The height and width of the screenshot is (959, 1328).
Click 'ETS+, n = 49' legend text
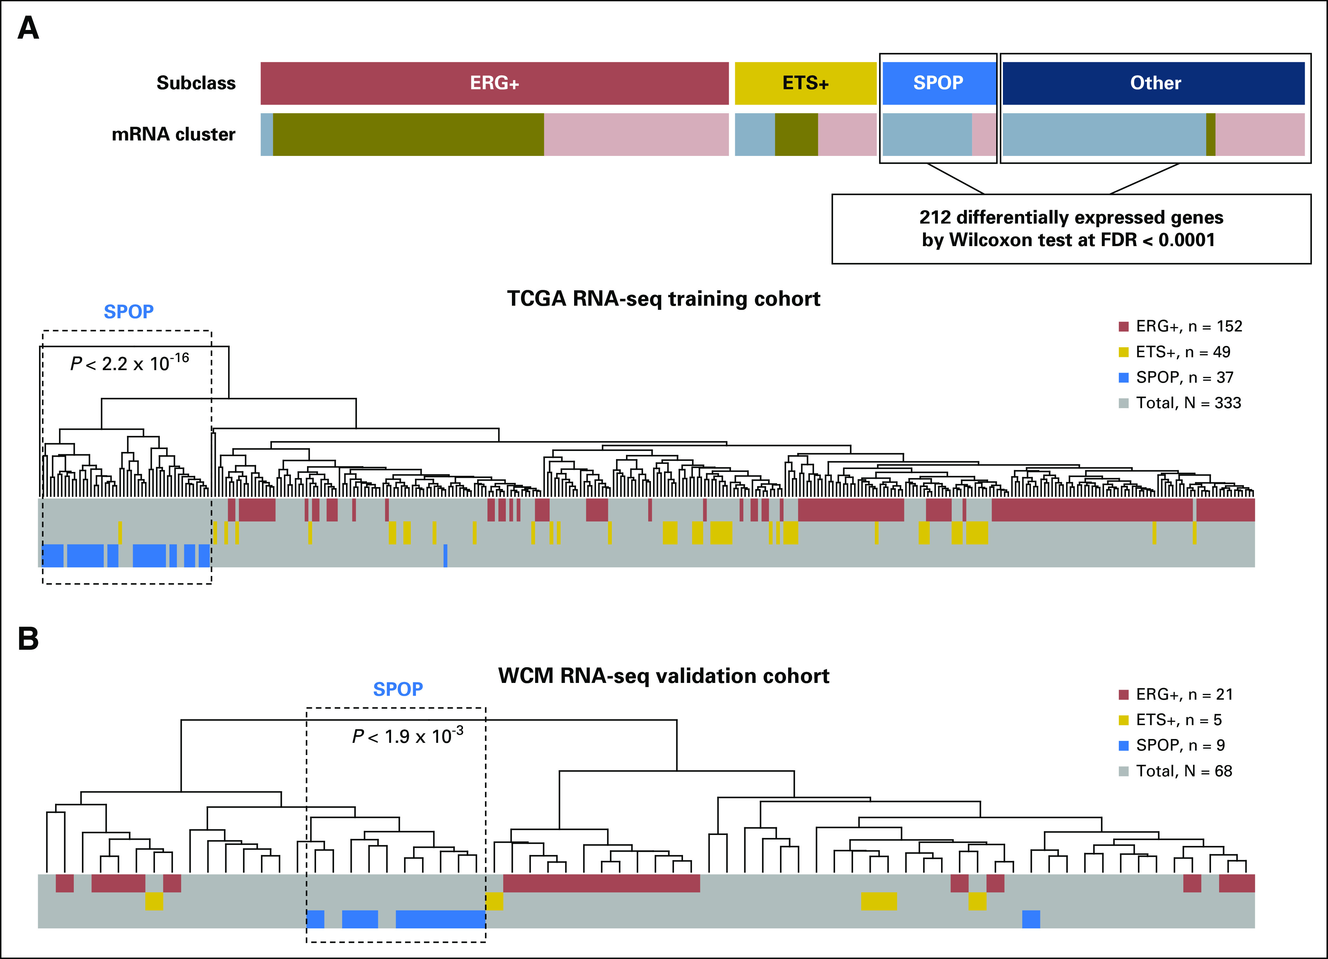[1183, 352]
